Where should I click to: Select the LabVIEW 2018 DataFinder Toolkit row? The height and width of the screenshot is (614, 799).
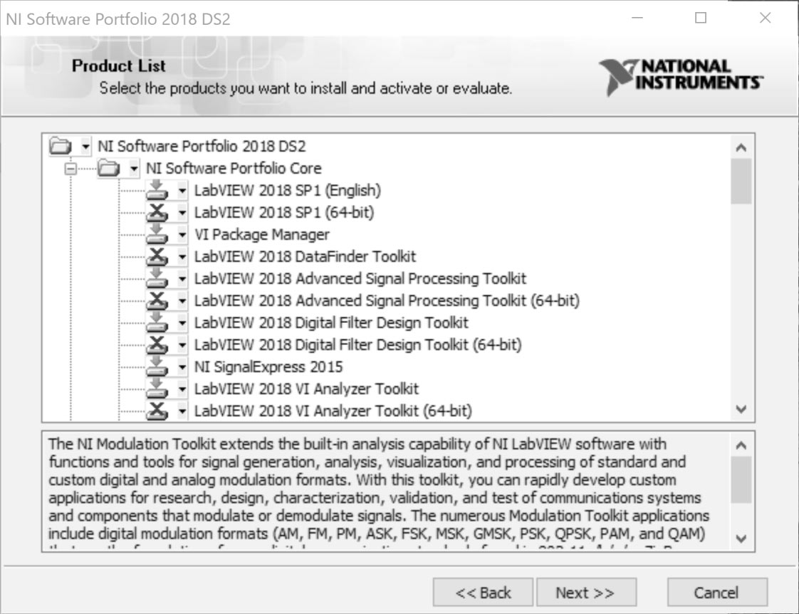coord(305,257)
